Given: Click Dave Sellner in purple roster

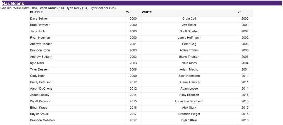Looking at the screenshot, I should [39, 19].
